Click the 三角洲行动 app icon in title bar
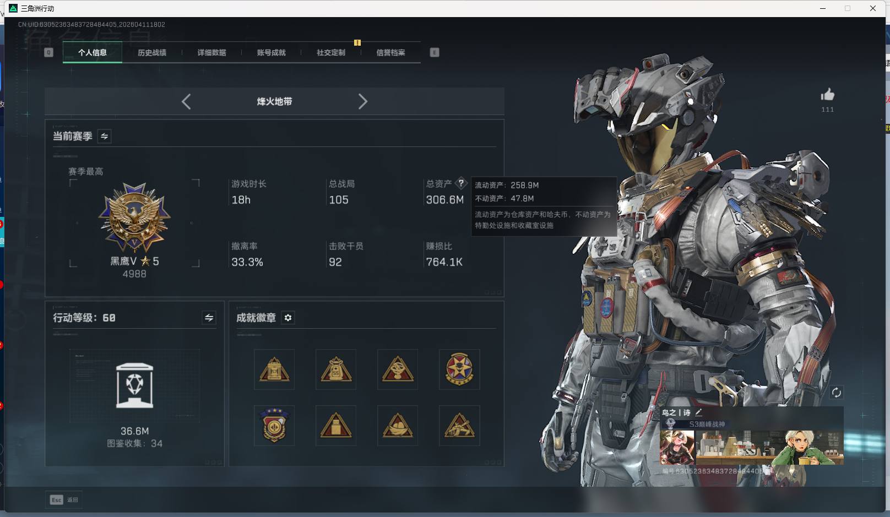890x517 pixels. tap(13, 8)
